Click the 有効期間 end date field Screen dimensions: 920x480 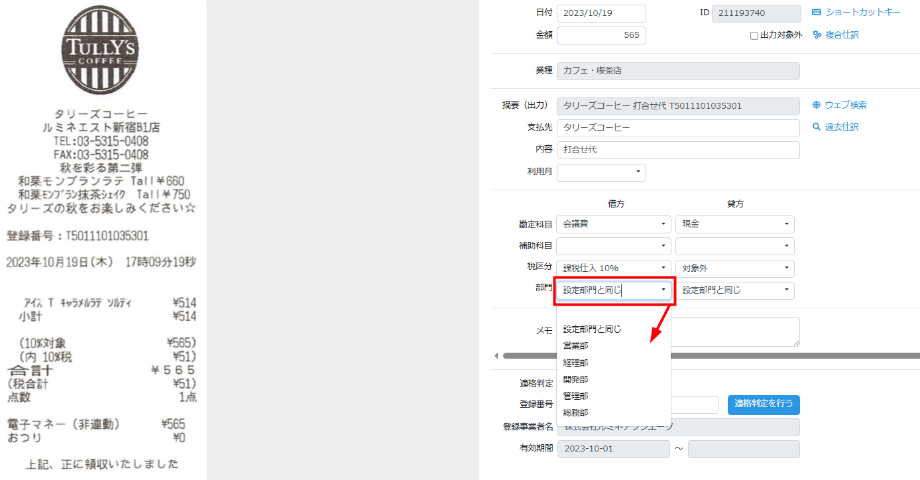pyautogui.click(x=744, y=449)
